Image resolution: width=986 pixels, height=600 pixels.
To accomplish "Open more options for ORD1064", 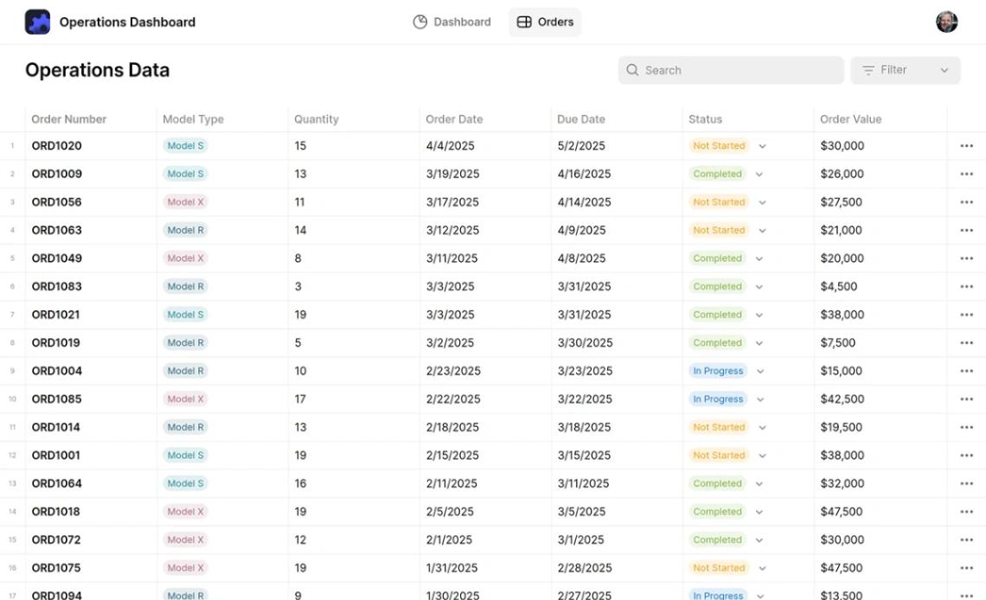I will pos(966,484).
